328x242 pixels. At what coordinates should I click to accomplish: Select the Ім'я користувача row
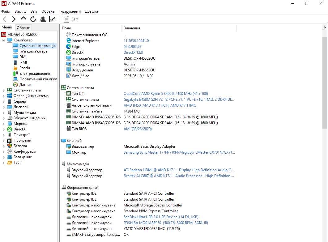148,64
